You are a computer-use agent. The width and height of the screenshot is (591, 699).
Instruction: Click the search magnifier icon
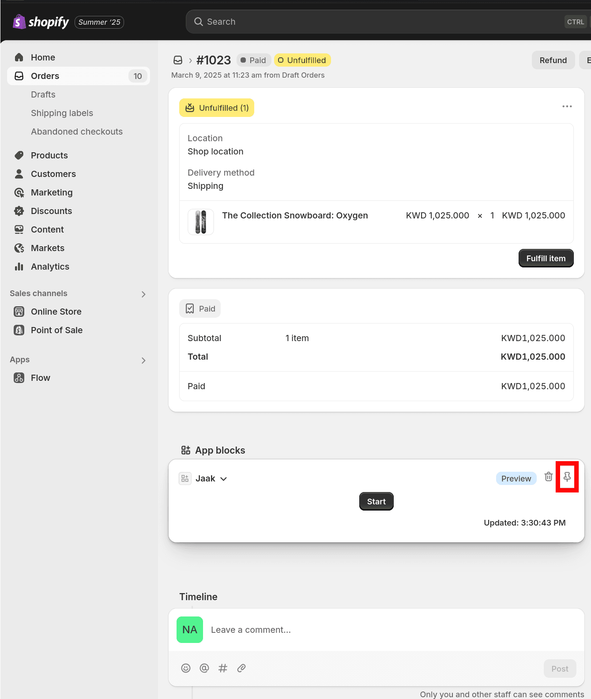click(199, 22)
